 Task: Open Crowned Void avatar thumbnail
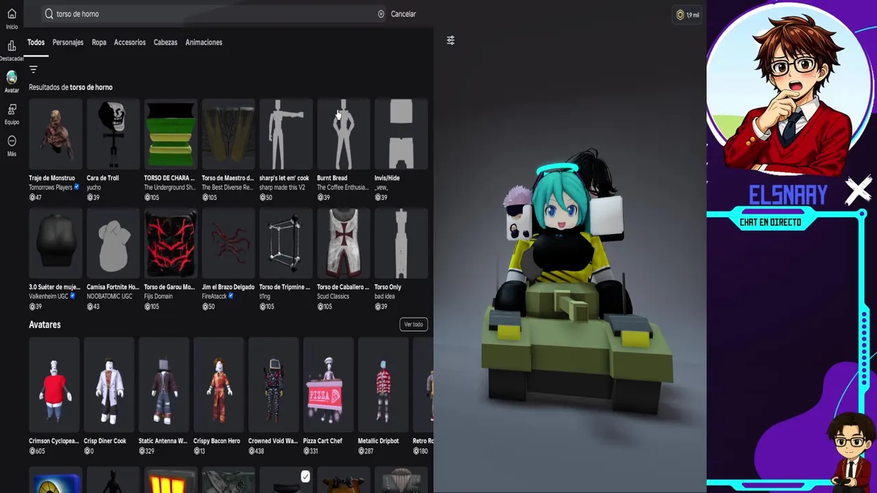273,385
